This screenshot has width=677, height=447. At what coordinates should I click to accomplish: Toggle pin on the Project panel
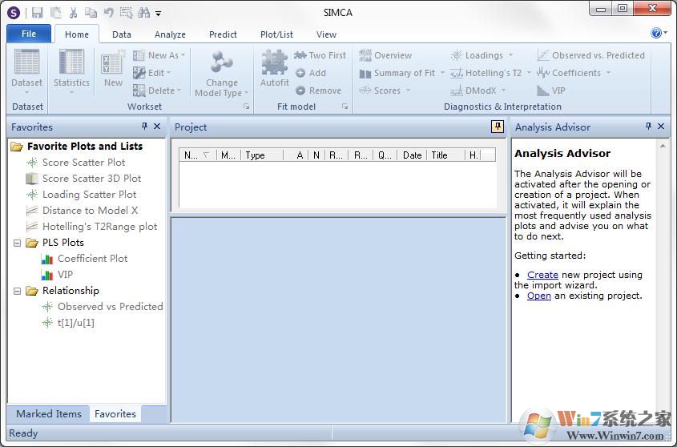[497, 127]
